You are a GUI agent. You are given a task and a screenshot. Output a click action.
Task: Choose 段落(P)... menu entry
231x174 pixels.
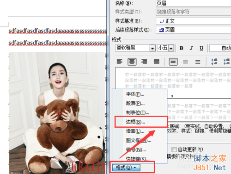click(140, 103)
